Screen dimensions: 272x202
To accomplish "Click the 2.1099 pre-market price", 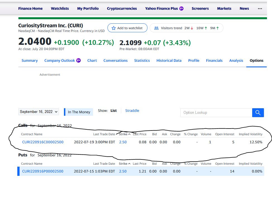I will tap(130, 43).
